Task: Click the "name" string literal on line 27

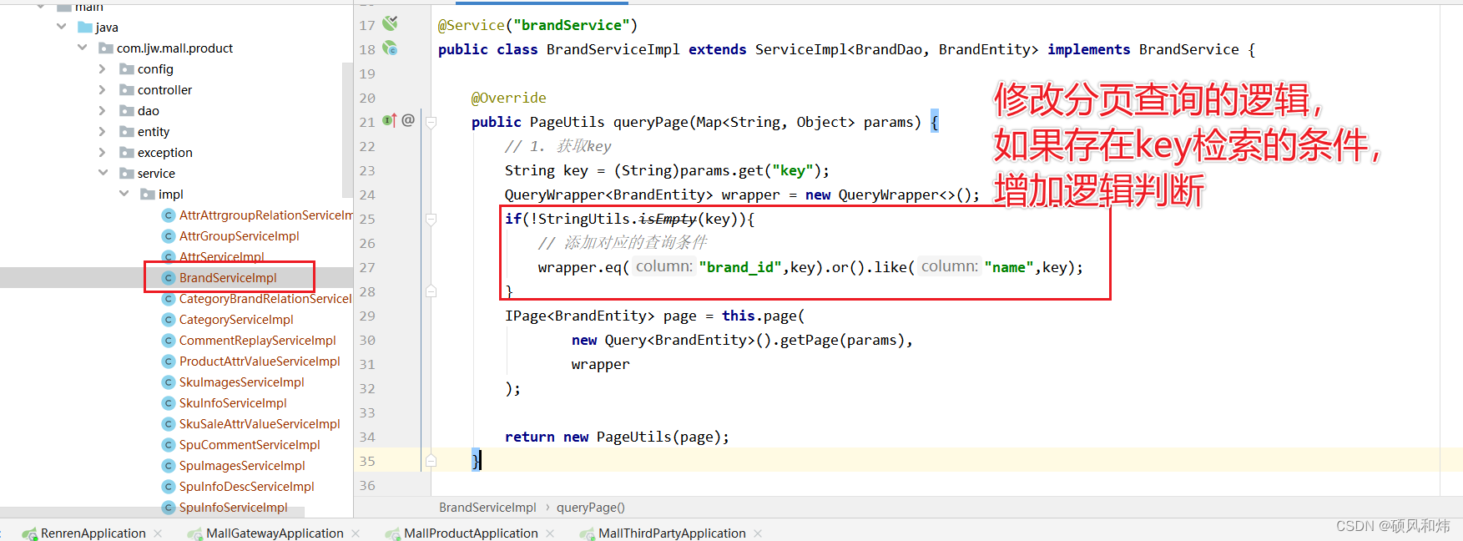Action: 1009,267
